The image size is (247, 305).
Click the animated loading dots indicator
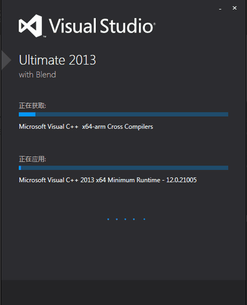point(126,219)
